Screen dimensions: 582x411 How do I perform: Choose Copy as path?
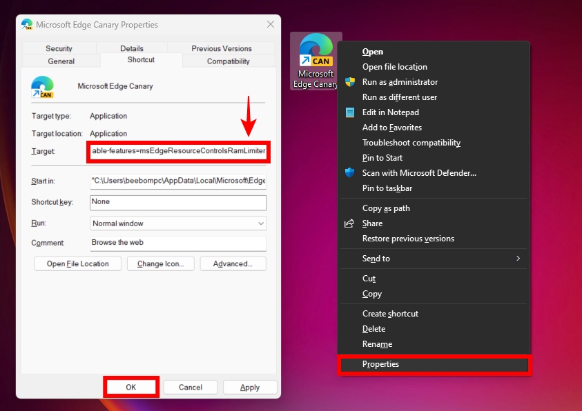point(433,209)
